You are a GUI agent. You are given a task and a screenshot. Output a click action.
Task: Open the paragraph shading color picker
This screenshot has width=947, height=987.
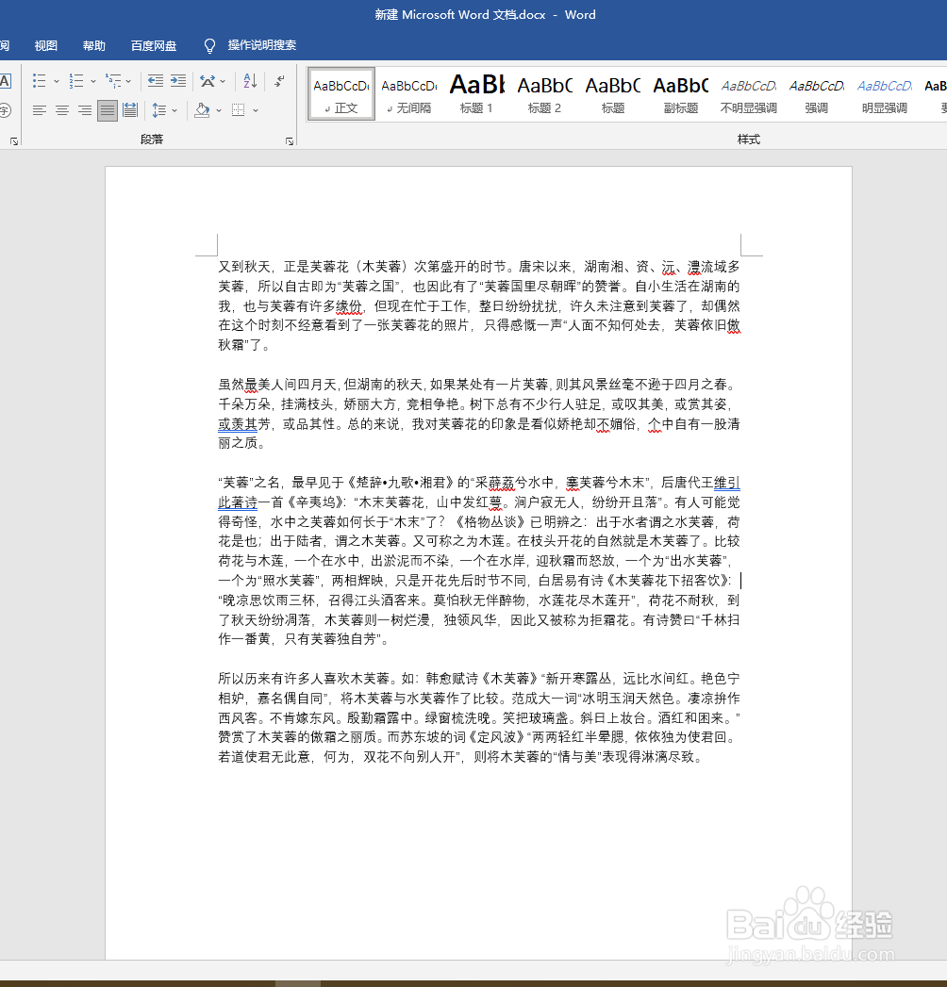pyautogui.click(x=200, y=109)
